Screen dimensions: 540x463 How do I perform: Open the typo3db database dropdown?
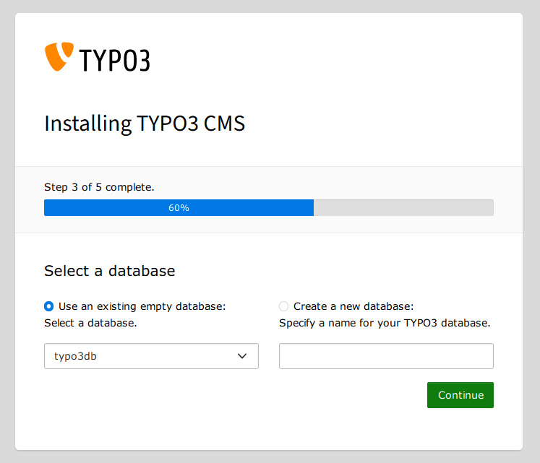coord(151,356)
